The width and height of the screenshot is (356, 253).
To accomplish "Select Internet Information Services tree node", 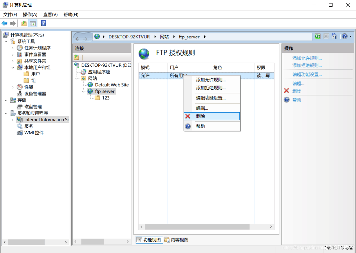I will click(47, 120).
